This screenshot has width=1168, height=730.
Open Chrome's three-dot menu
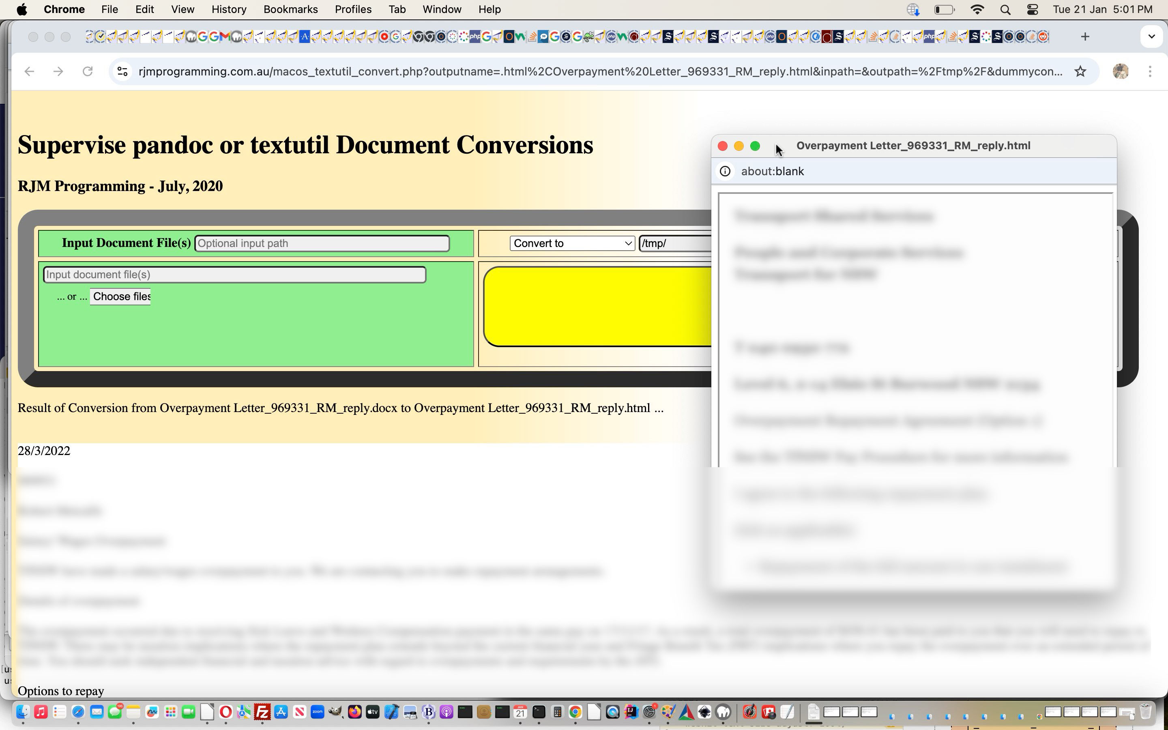coord(1150,71)
